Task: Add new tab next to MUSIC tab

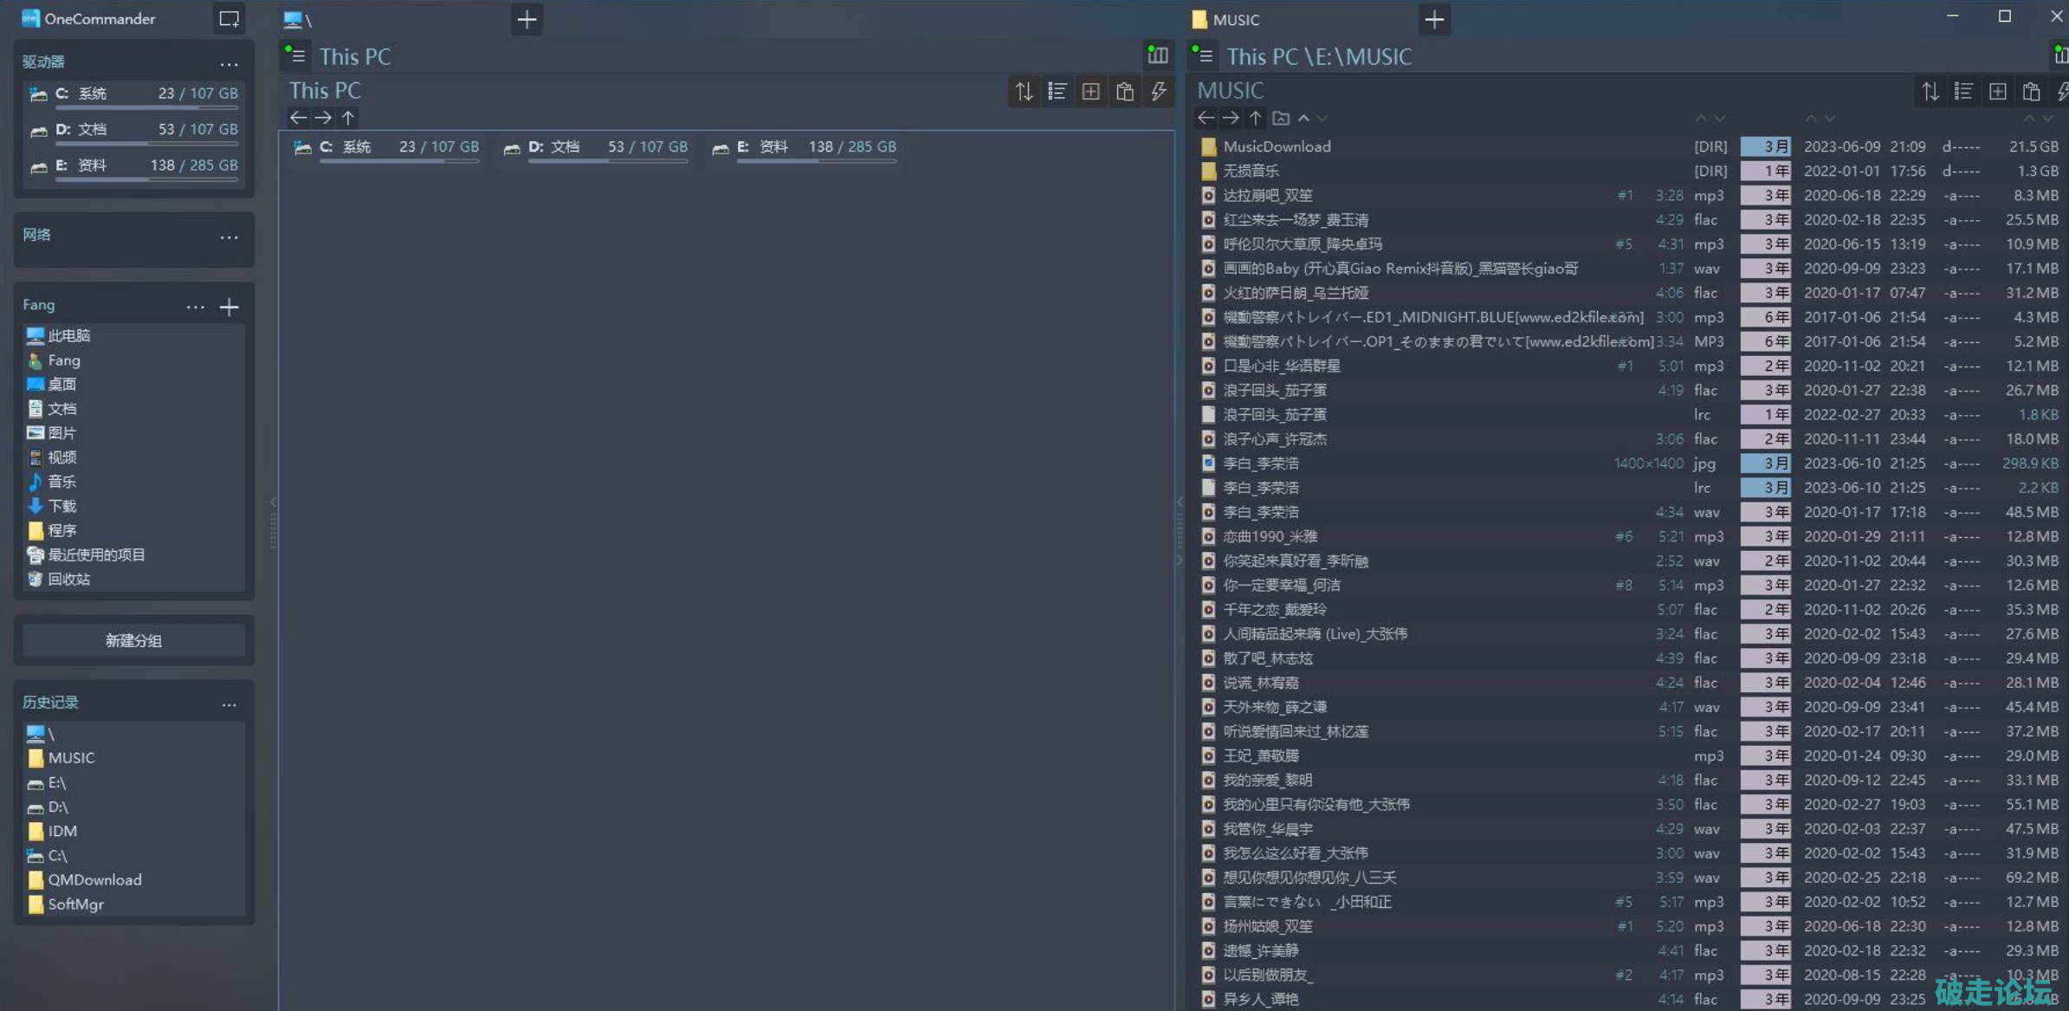Action: click(x=1434, y=19)
